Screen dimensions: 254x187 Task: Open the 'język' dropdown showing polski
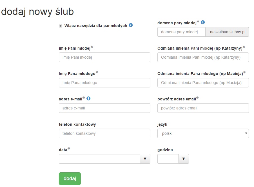203,133
